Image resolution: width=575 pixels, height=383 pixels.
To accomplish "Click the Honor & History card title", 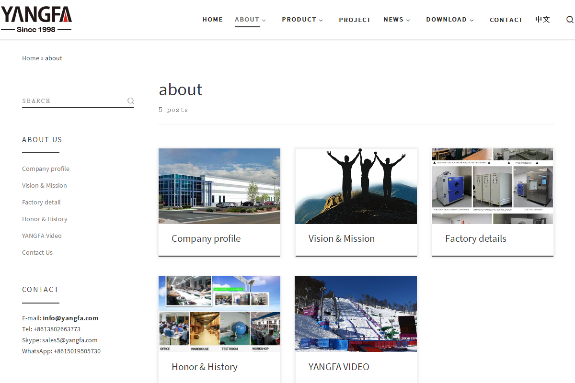I will click(205, 367).
